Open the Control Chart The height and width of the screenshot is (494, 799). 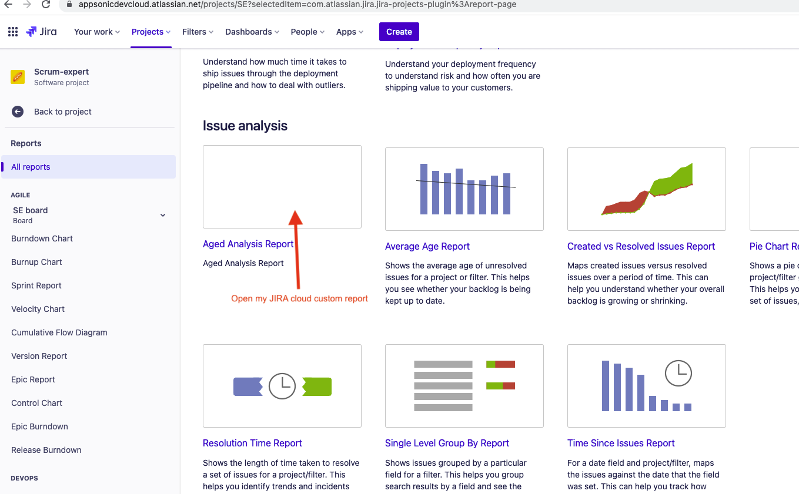[37, 403]
